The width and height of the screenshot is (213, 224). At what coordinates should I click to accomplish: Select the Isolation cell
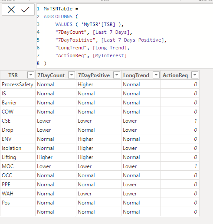click(x=17, y=148)
